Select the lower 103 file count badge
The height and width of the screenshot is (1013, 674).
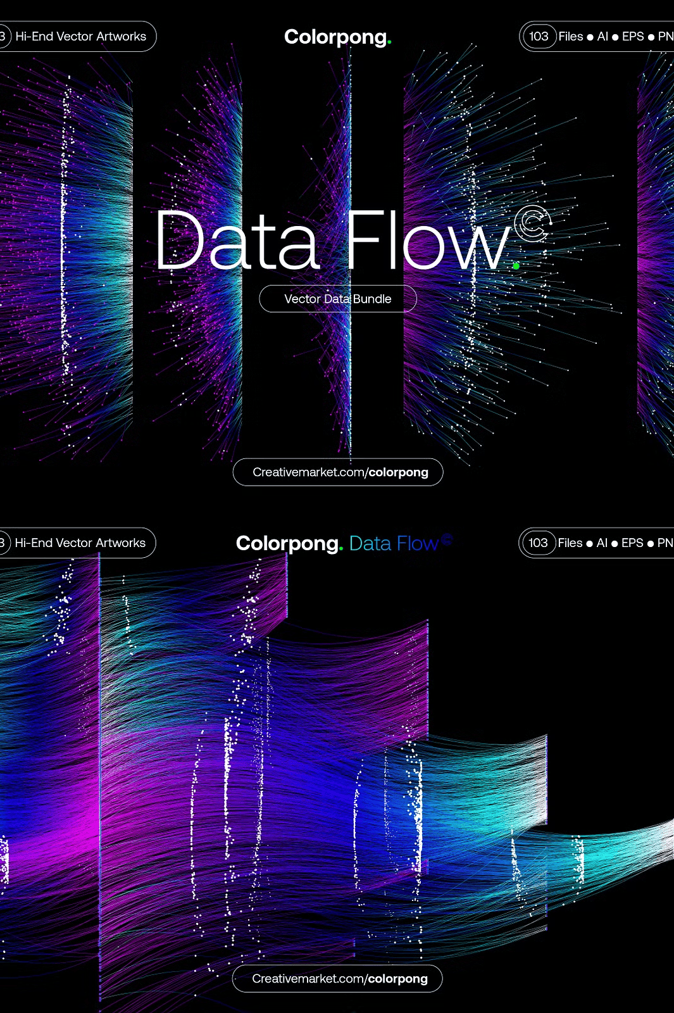click(538, 543)
